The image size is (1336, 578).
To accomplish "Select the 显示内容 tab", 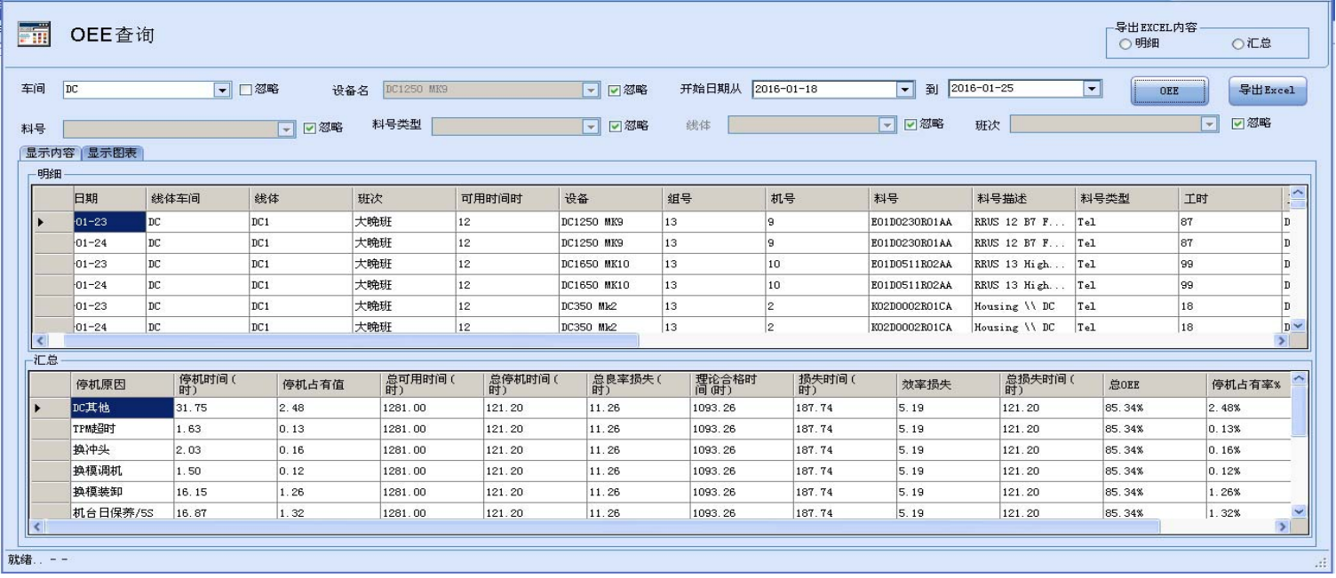I will click(x=51, y=151).
